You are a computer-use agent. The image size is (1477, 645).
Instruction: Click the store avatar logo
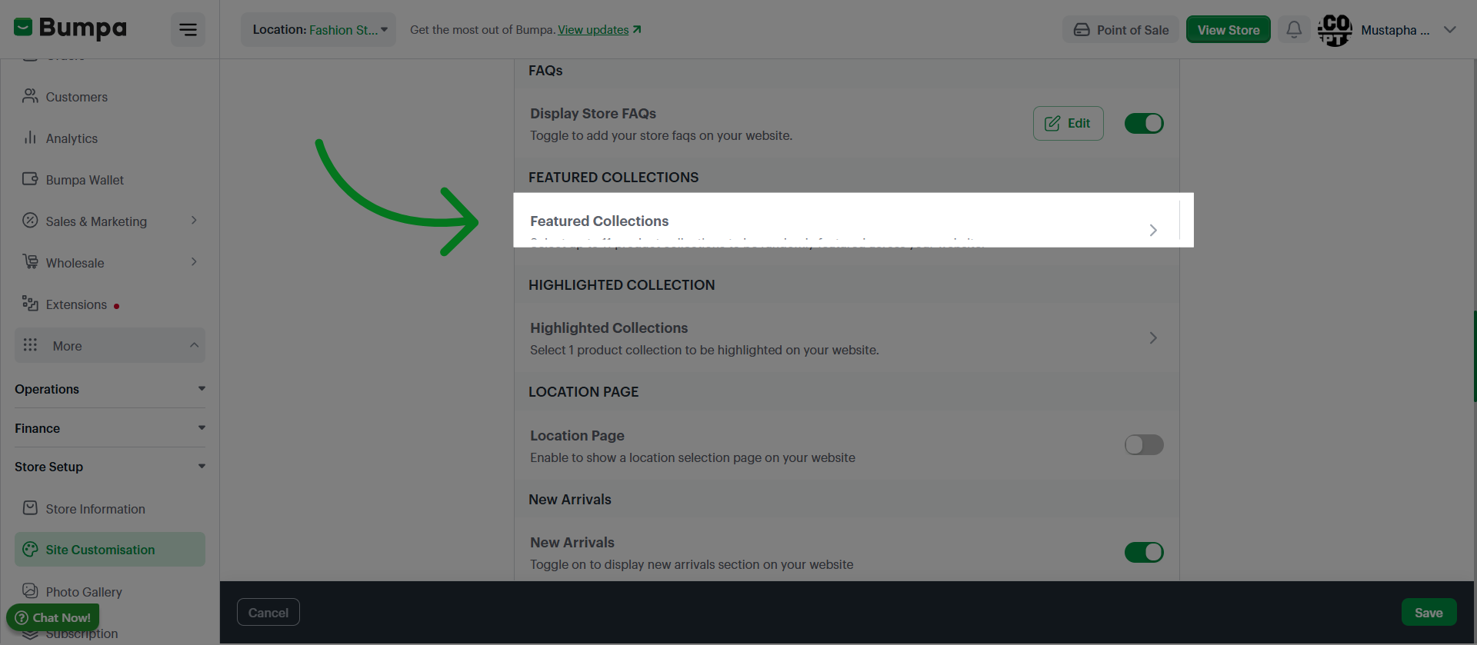coord(1335,30)
